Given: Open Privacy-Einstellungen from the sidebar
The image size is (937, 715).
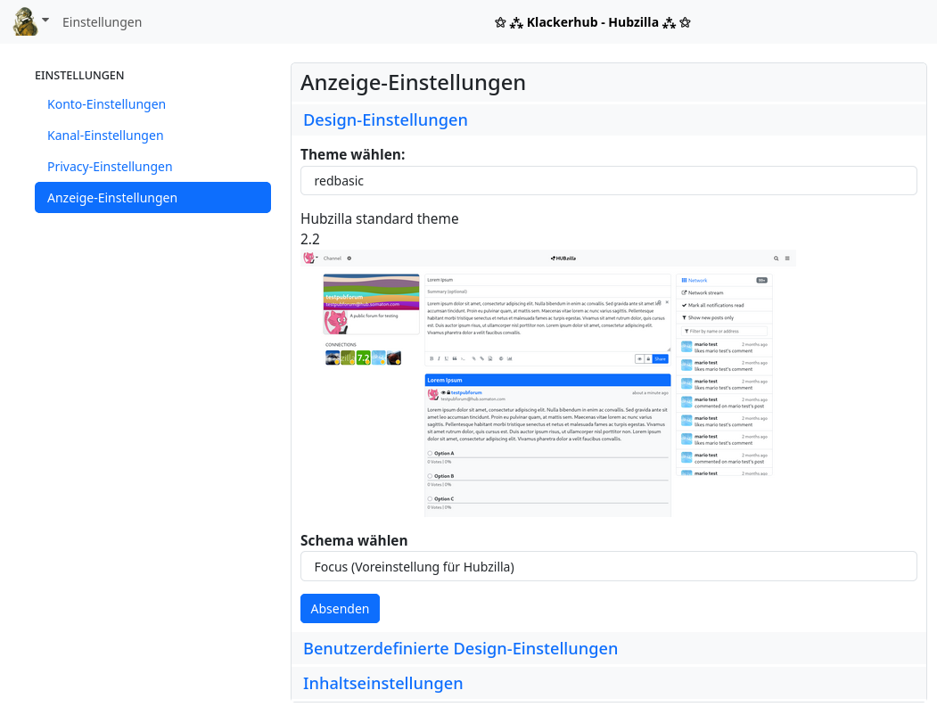Looking at the screenshot, I should pos(110,167).
